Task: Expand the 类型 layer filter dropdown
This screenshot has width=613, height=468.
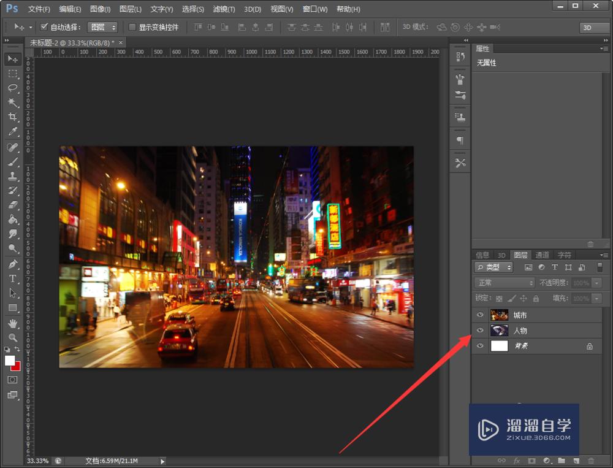Action: coord(494,267)
